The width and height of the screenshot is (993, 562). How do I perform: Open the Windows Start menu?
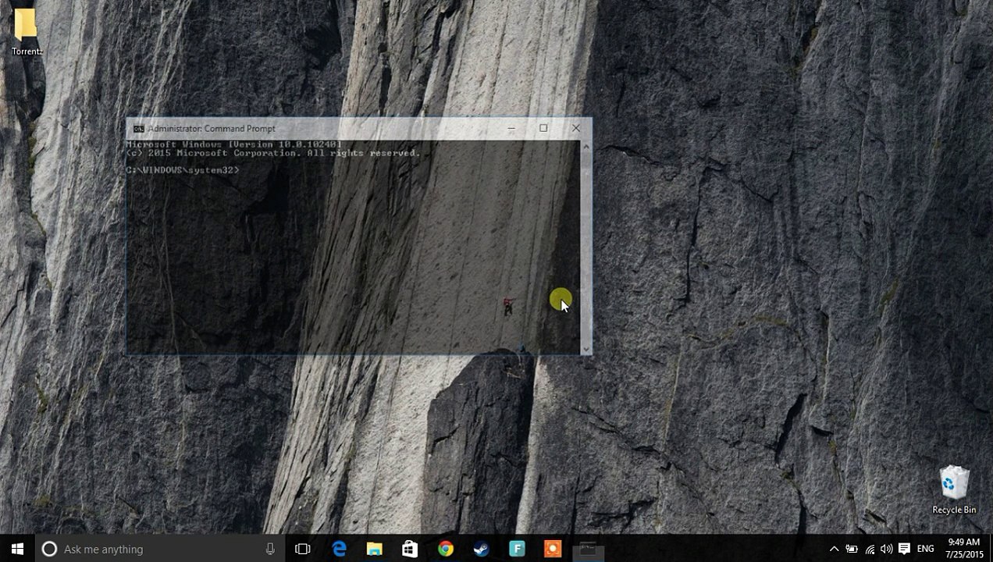[17, 549]
